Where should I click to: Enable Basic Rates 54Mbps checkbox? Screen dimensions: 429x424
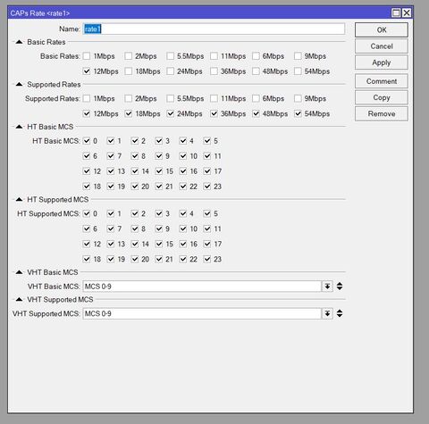298,71
